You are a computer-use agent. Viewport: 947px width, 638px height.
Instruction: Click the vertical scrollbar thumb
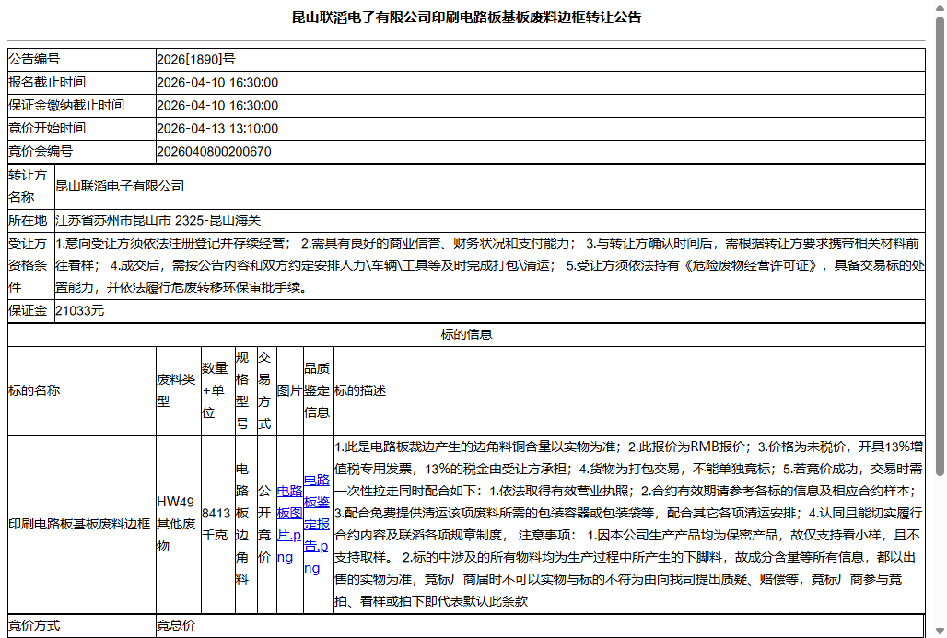click(x=940, y=246)
